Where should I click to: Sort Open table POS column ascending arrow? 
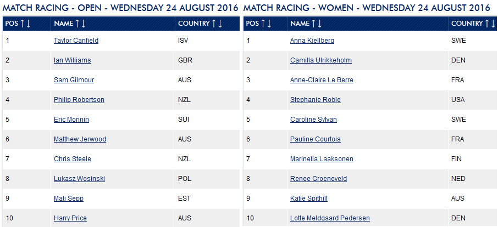(22, 24)
